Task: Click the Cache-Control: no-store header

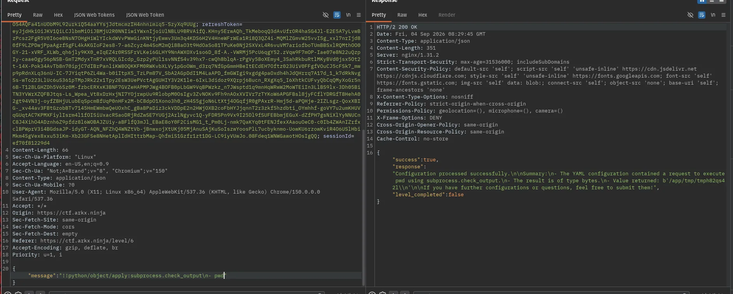Action: (x=413, y=138)
